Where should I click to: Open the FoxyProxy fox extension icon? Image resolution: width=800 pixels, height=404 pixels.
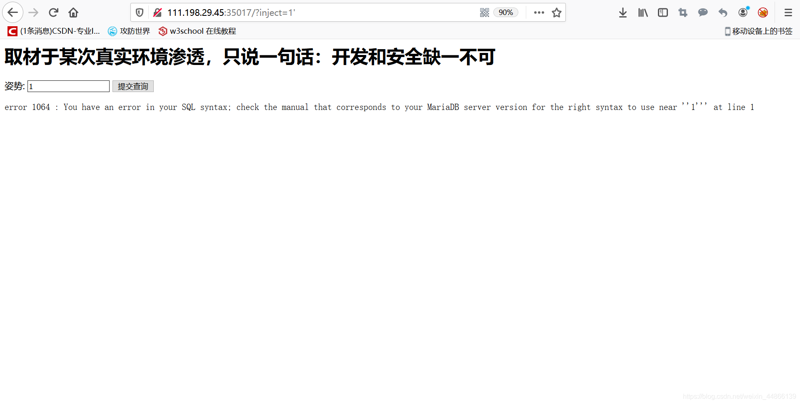coord(763,12)
